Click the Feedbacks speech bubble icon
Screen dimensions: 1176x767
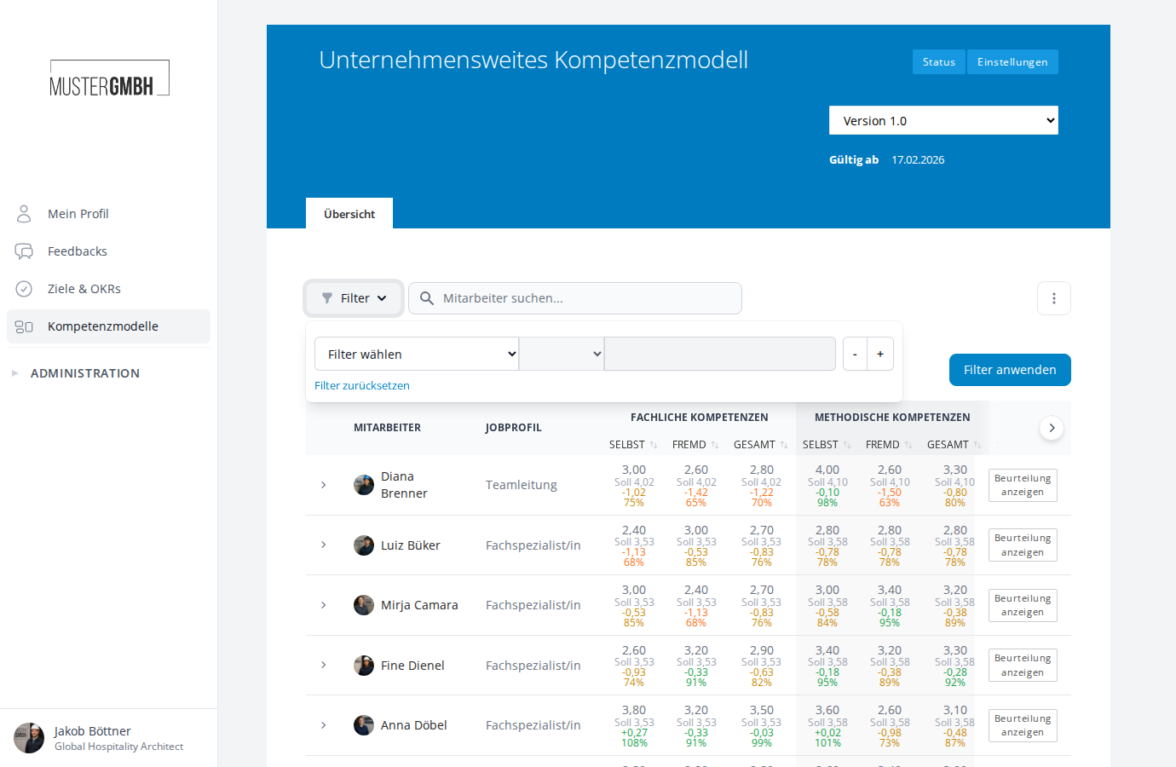pyautogui.click(x=24, y=251)
